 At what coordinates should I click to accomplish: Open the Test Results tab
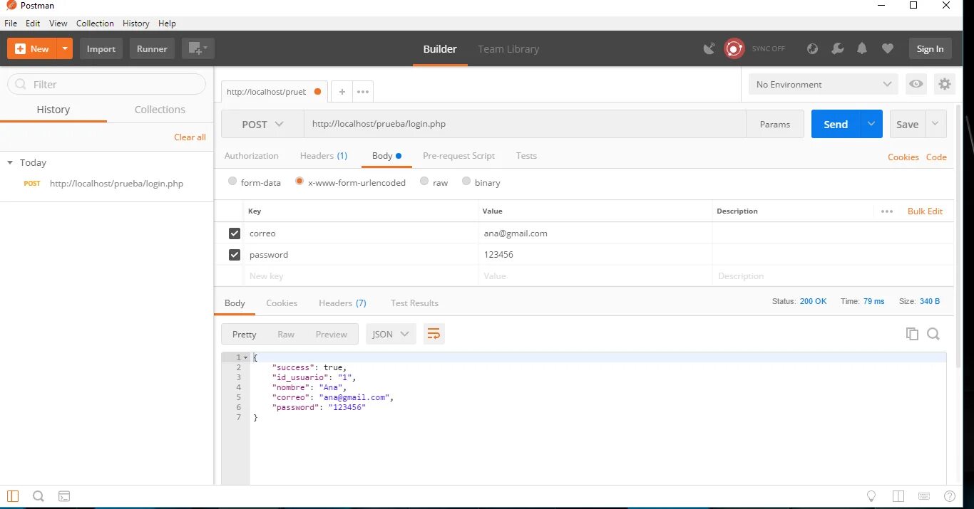point(414,303)
